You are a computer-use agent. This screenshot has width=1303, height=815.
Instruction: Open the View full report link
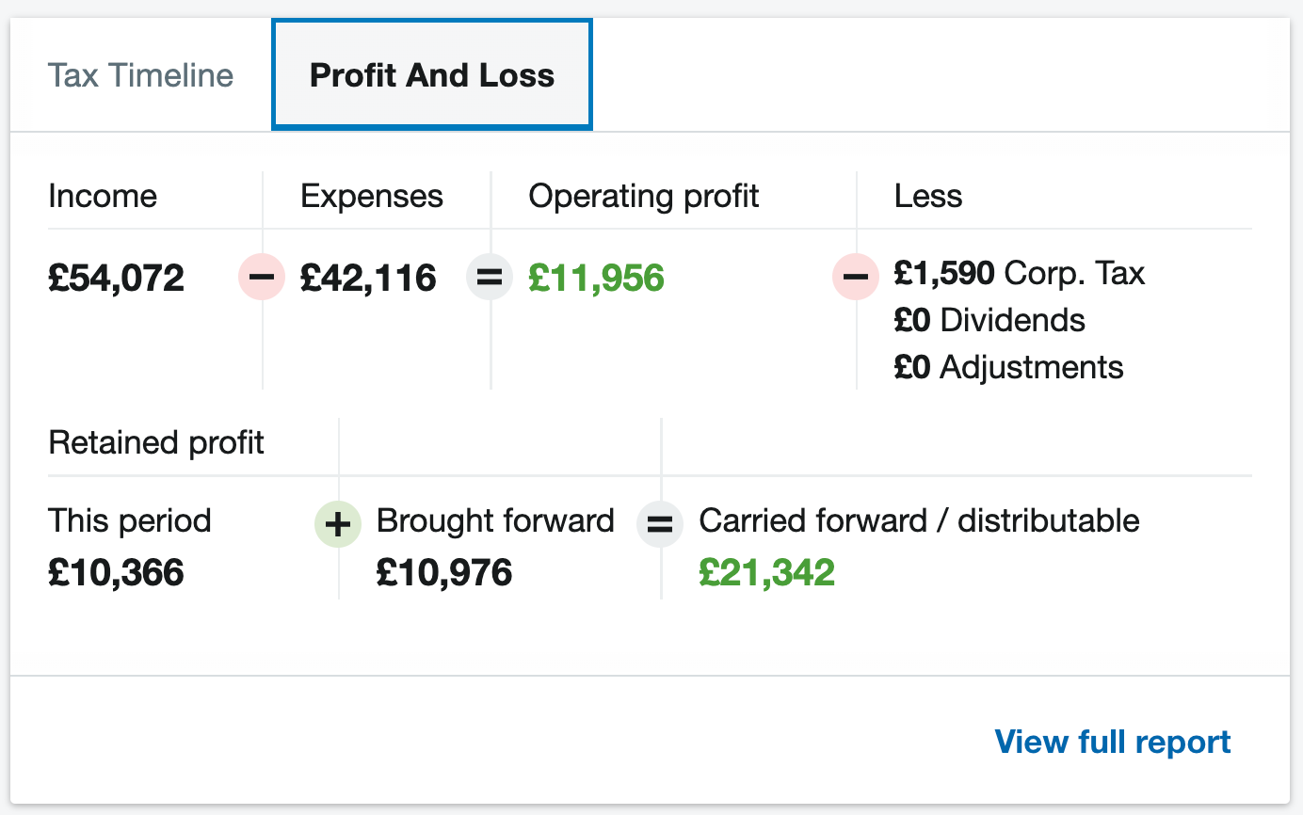[1113, 742]
